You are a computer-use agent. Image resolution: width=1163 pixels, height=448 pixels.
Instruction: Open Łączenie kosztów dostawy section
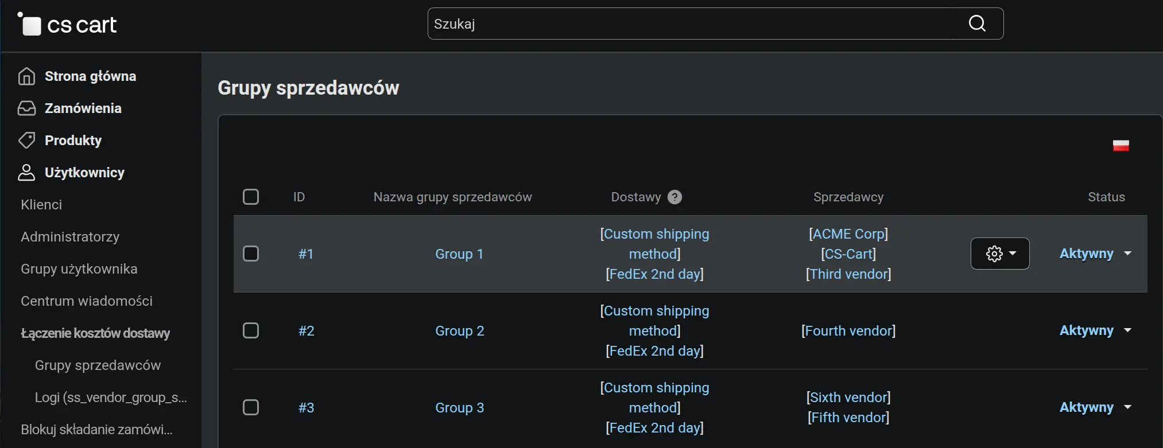(95, 333)
